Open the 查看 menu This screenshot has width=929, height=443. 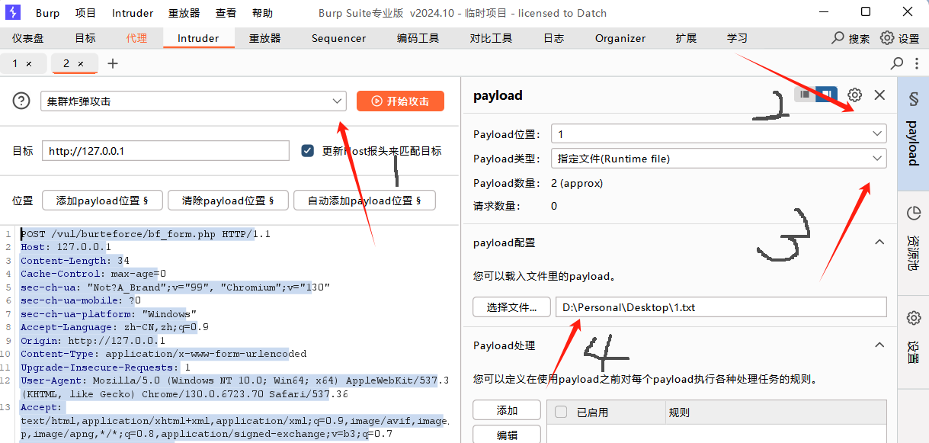[226, 13]
